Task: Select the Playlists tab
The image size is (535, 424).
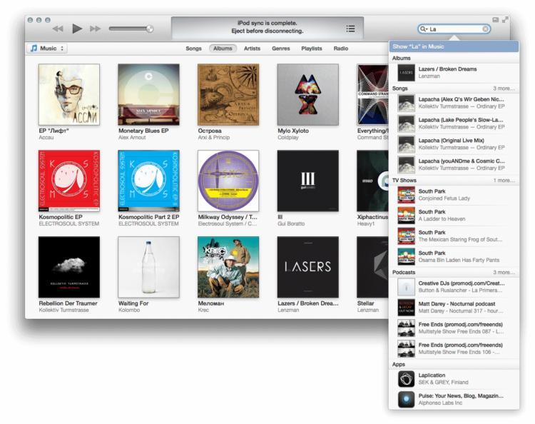Action: [x=312, y=49]
